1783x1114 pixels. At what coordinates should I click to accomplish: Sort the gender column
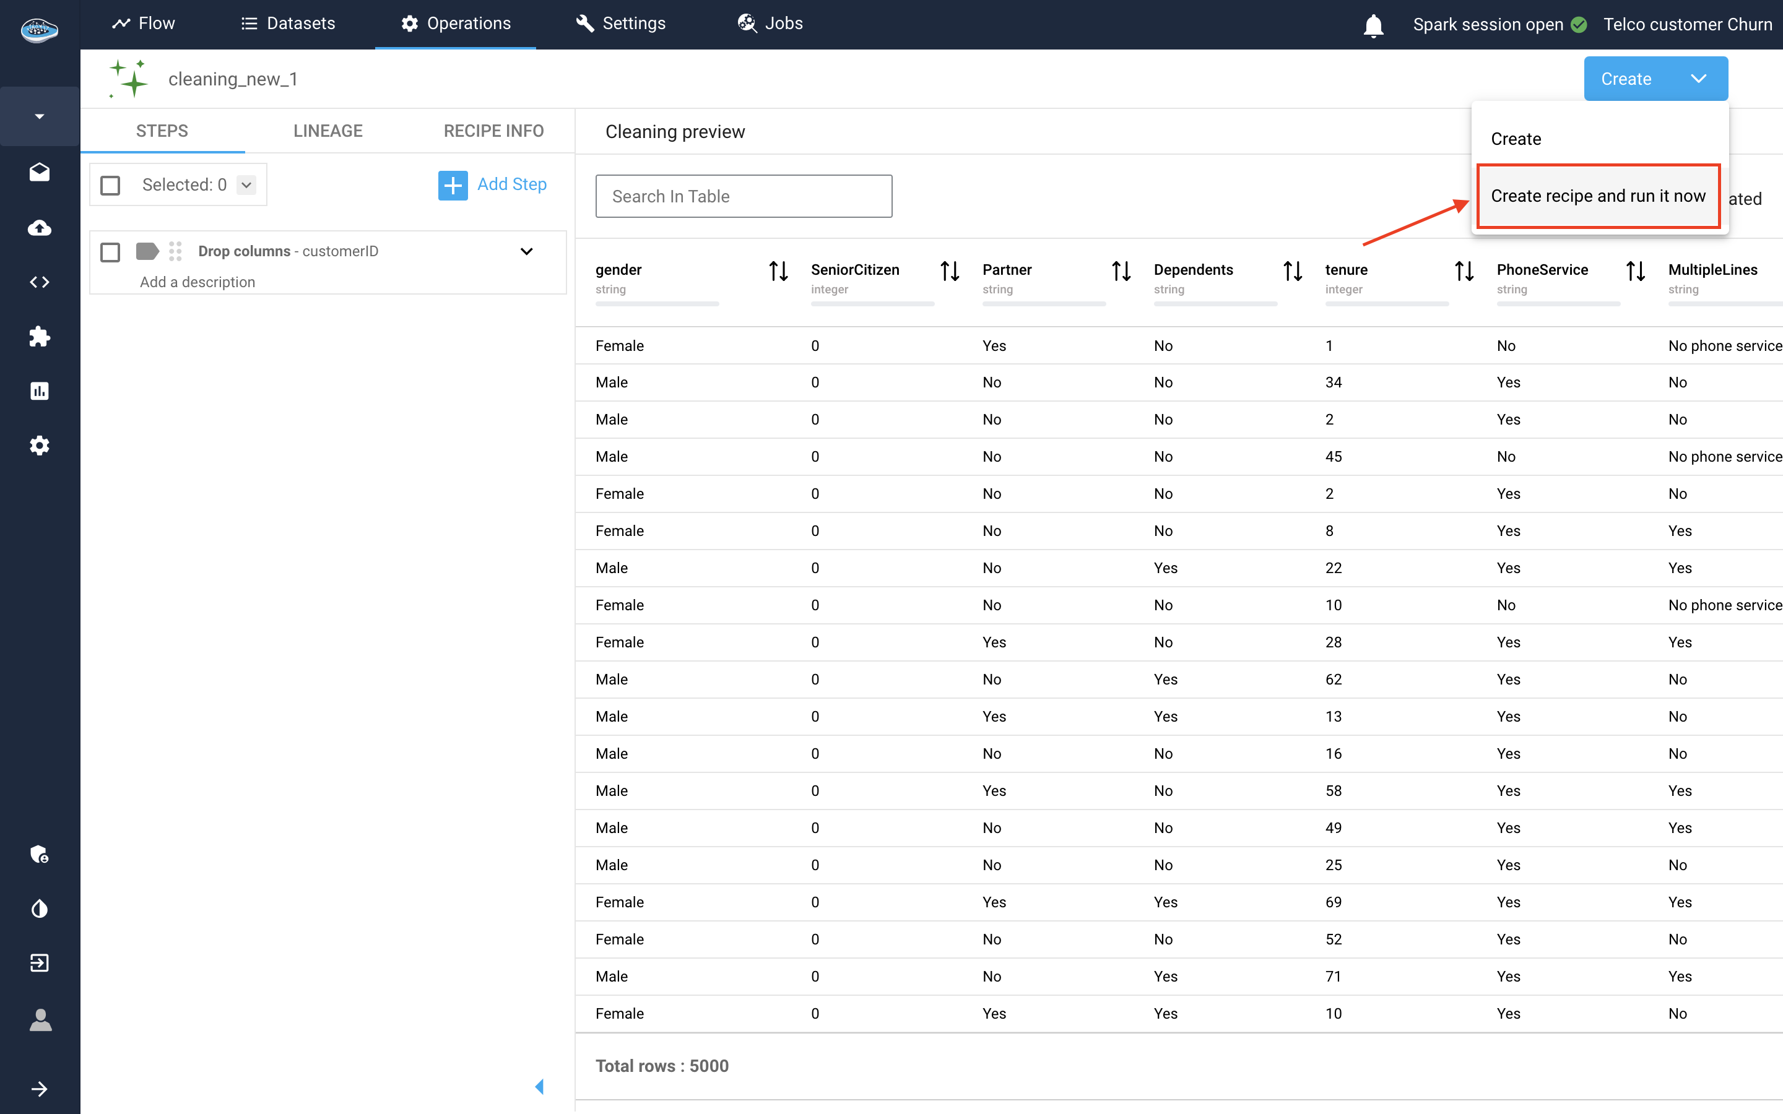[x=778, y=271]
